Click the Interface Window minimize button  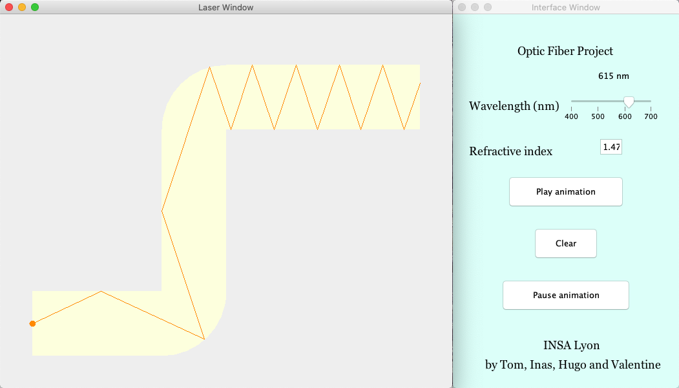[475, 7]
